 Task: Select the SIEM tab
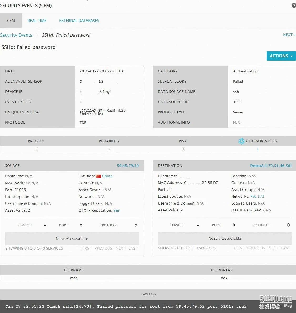(x=11, y=21)
